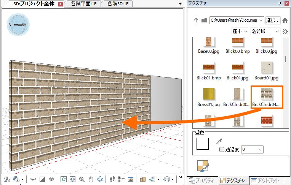This screenshot has height=185, width=291.
Task: Select the pan hand tool
Action: [x=91, y=179]
